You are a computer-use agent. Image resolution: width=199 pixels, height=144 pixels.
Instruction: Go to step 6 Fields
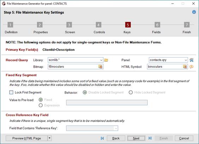[x=157, y=25]
